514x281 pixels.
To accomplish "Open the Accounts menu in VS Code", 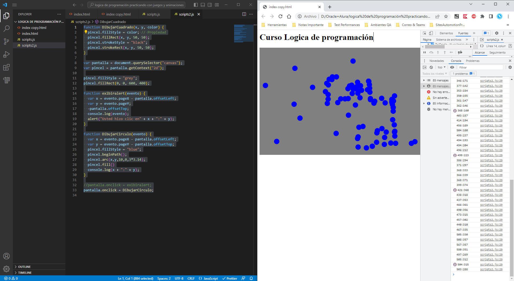I will [x=6, y=256].
